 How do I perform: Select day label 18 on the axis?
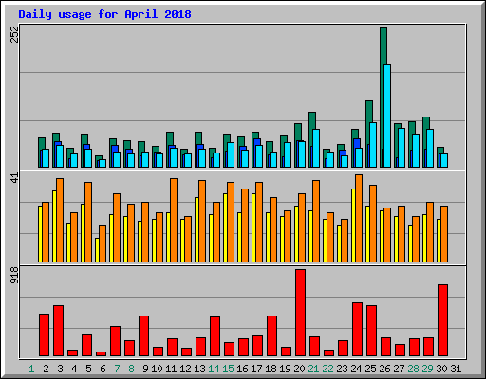pyautogui.click(x=271, y=369)
